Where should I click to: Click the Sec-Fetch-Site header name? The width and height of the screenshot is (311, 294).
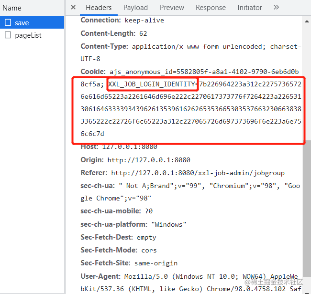pos(106,263)
